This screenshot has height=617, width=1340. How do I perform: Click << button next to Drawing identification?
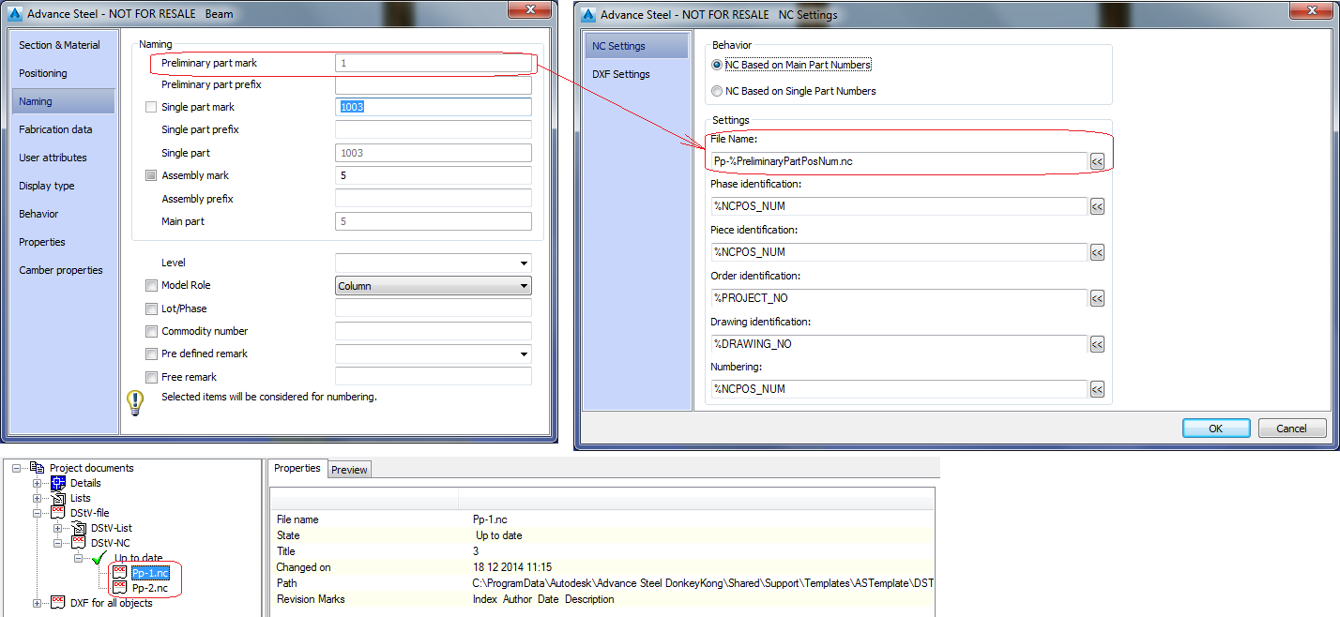[x=1097, y=344]
